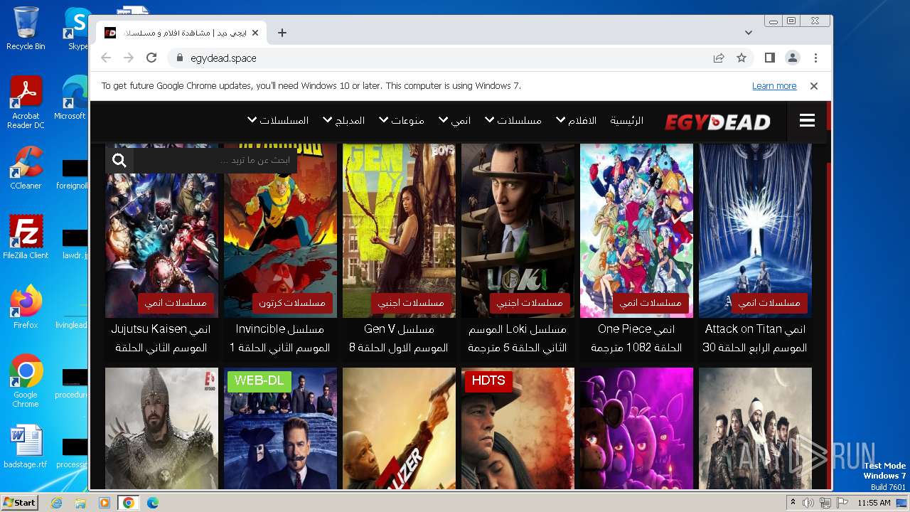The image size is (910, 512).
Task: Open One Piece poster
Action: point(636,230)
